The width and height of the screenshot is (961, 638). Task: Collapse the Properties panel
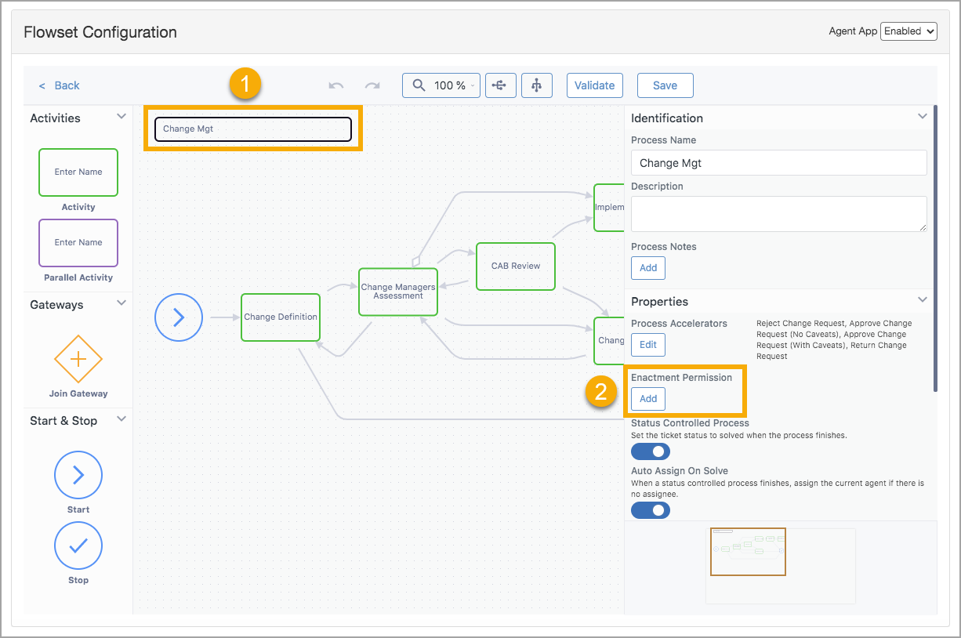point(923,300)
